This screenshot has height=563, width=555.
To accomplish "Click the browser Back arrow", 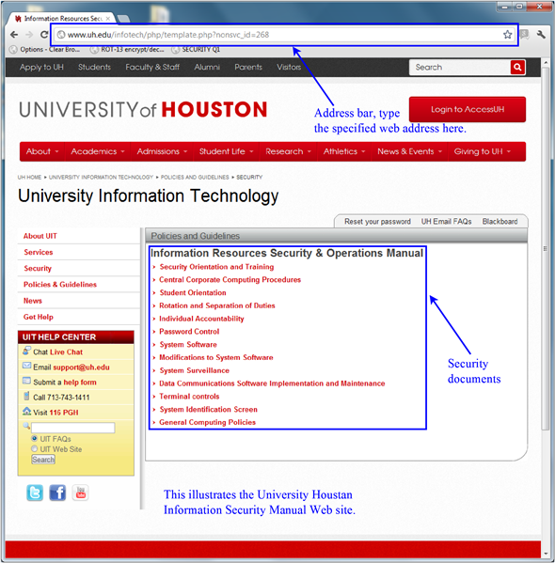I will (14, 35).
